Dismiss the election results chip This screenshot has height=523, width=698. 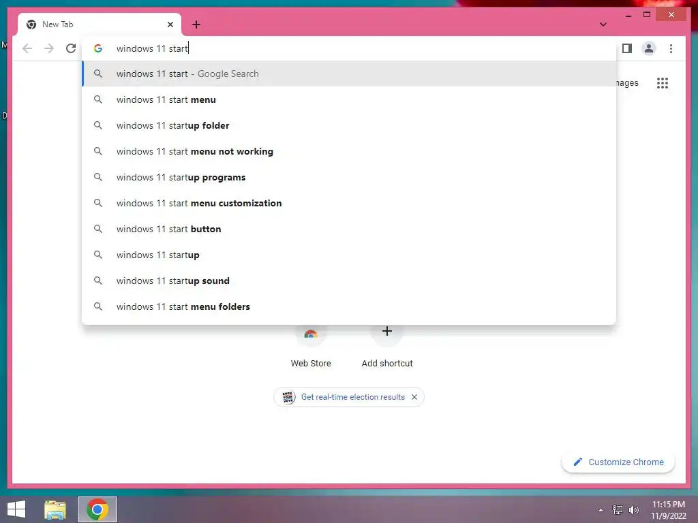(x=414, y=397)
